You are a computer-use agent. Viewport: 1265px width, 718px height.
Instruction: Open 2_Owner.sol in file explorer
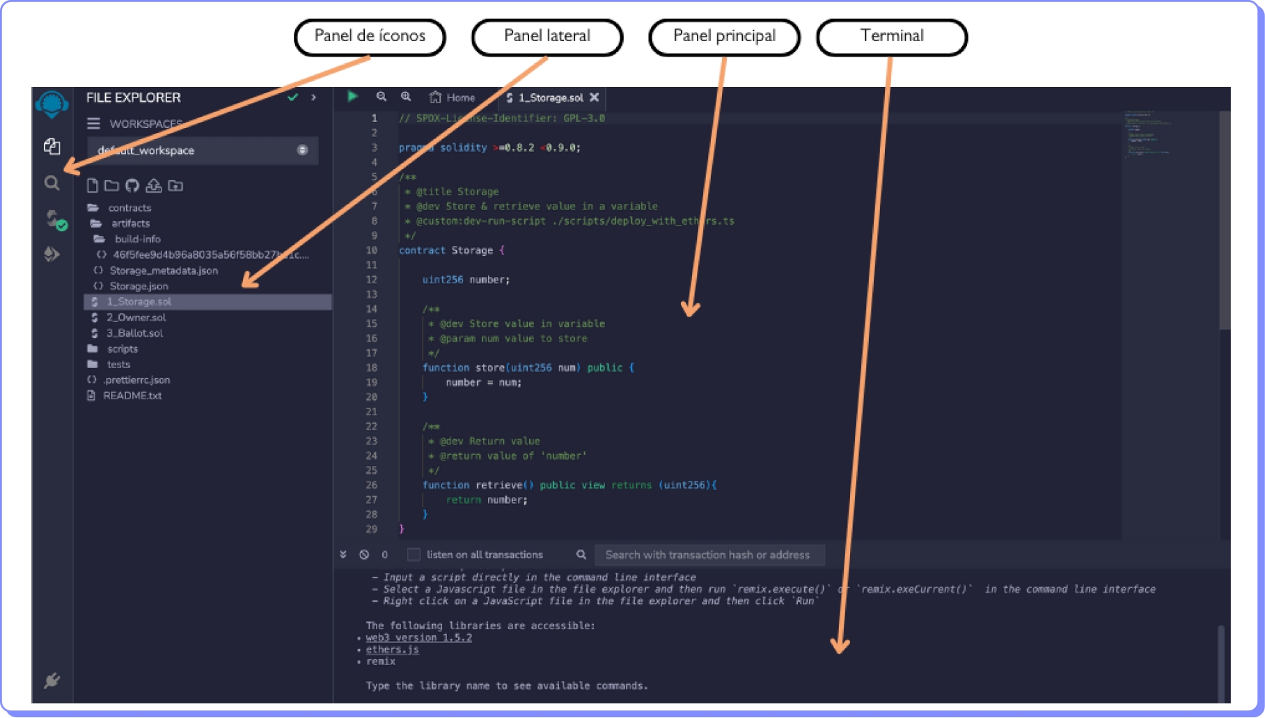pos(136,317)
